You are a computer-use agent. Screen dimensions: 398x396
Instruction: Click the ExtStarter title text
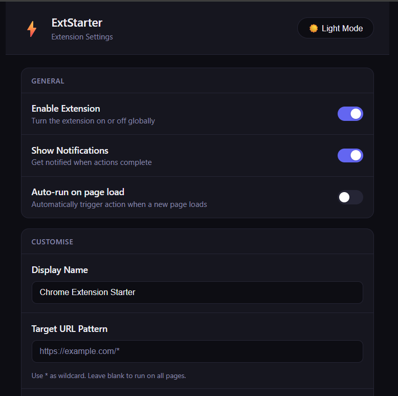77,23
